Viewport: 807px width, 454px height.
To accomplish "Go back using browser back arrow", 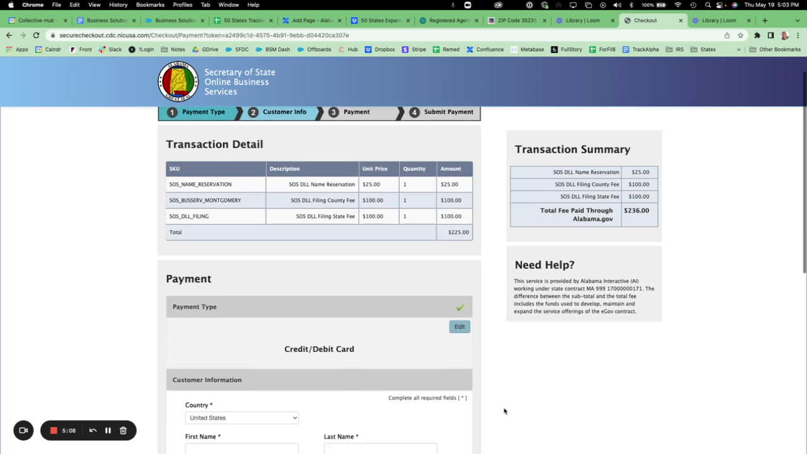I will 11,35.
